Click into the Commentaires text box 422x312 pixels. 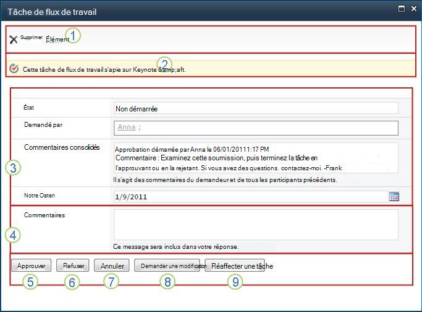(x=256, y=225)
